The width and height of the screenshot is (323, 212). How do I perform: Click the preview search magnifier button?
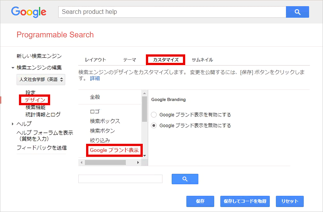click(185, 179)
